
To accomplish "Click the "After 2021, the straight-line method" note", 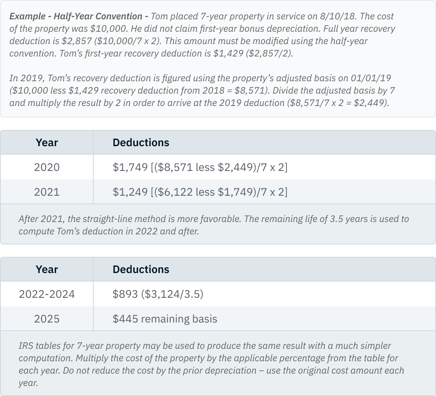I will click(213, 225).
